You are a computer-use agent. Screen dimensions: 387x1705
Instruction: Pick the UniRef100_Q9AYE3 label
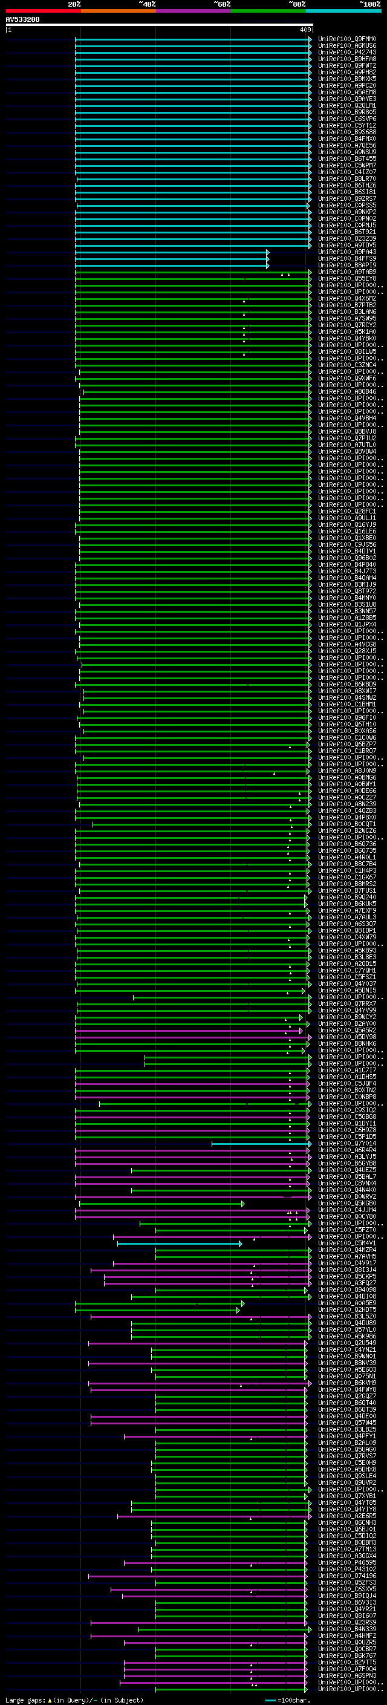(347, 99)
